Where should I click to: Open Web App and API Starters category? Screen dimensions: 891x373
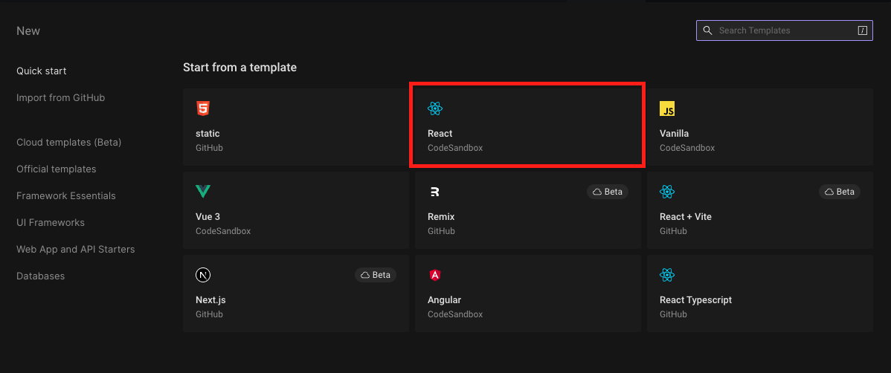coord(76,249)
